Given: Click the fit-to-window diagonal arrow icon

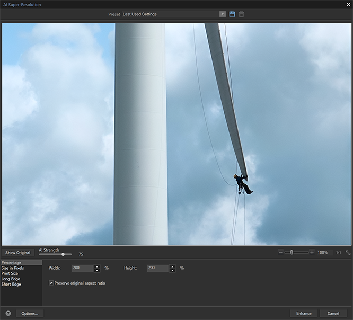Looking at the screenshot, I should coord(348,253).
